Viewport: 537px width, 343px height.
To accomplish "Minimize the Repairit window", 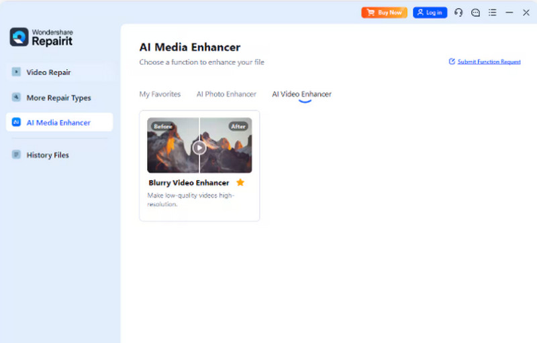I will [509, 13].
